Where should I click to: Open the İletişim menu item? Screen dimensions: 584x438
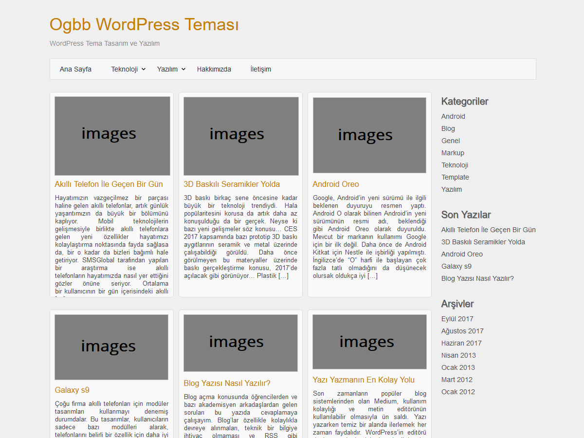point(260,69)
